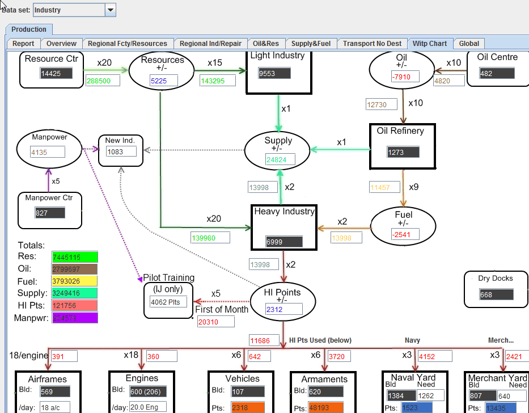Open the Transport No Dest tab
The width and height of the screenshot is (529, 413).
coord(371,43)
